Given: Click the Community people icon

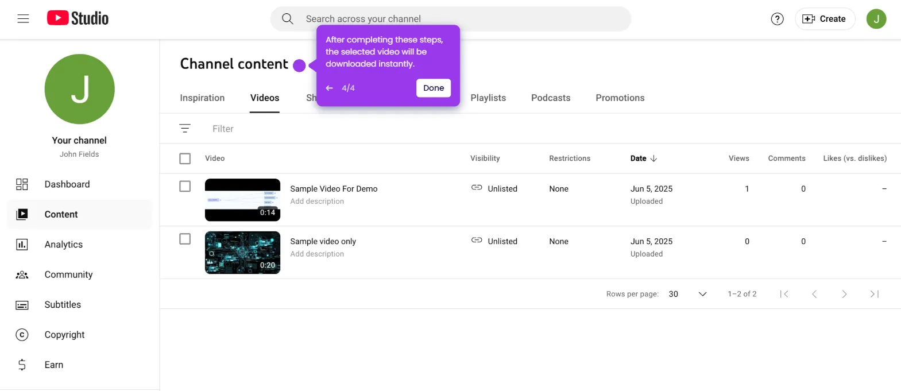Looking at the screenshot, I should 22,274.
